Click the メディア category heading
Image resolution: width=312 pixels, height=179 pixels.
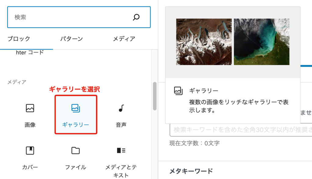click(x=17, y=82)
